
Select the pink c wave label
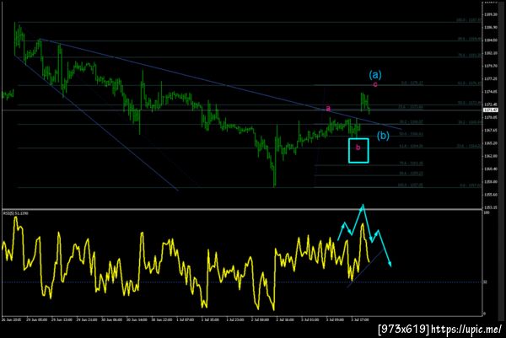coord(375,84)
